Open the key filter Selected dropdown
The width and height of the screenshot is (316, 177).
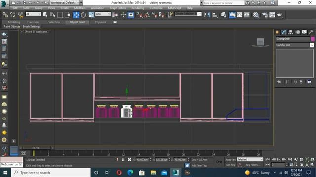(250, 159)
